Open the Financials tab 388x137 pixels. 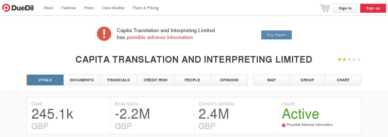[x=119, y=80]
